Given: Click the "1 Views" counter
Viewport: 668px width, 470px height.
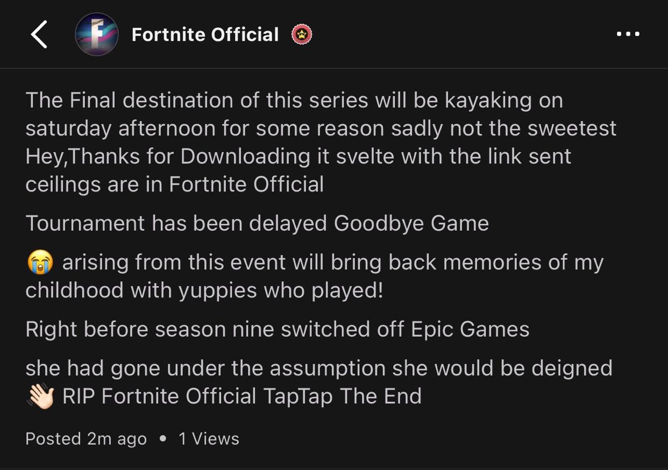Looking at the screenshot, I should pos(209,439).
